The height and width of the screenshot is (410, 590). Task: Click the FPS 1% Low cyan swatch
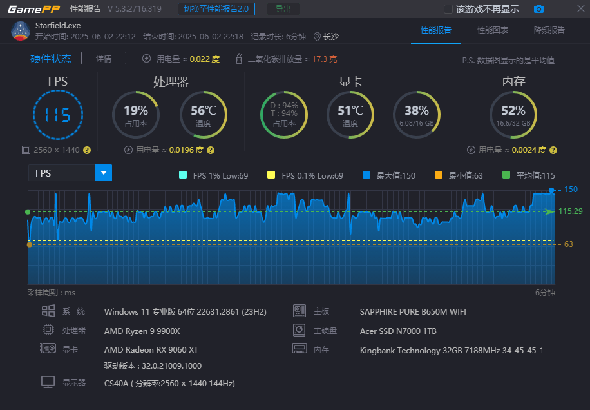point(183,175)
